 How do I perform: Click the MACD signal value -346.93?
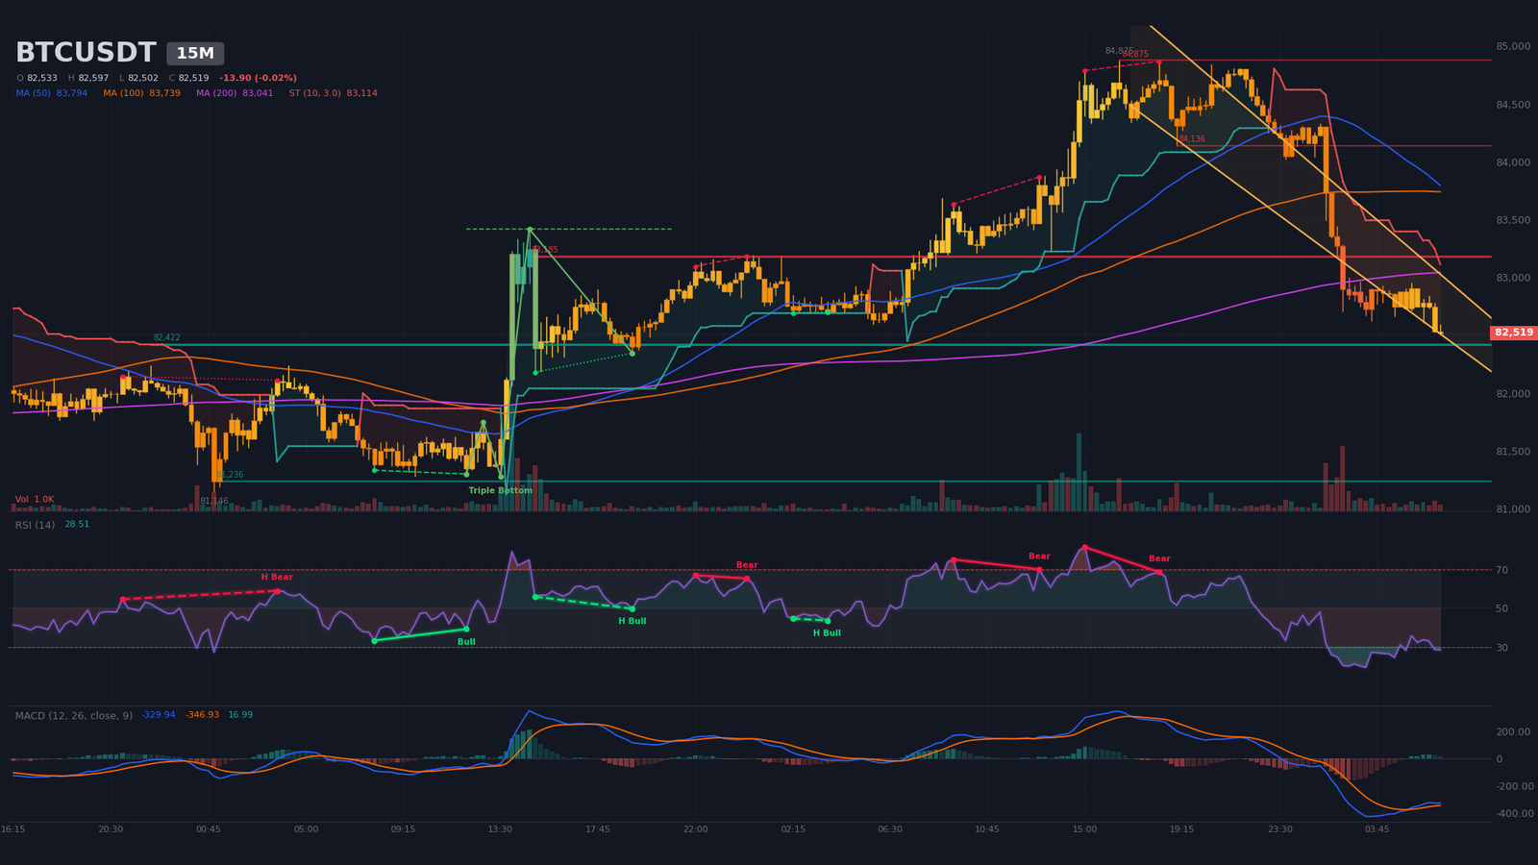(202, 715)
